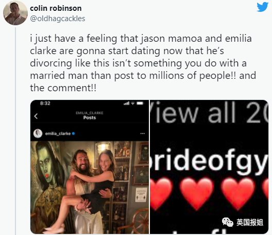This screenshot has height=235, width=272.
Task: Click the emilia_clarke profile picture
Action: point(38,133)
